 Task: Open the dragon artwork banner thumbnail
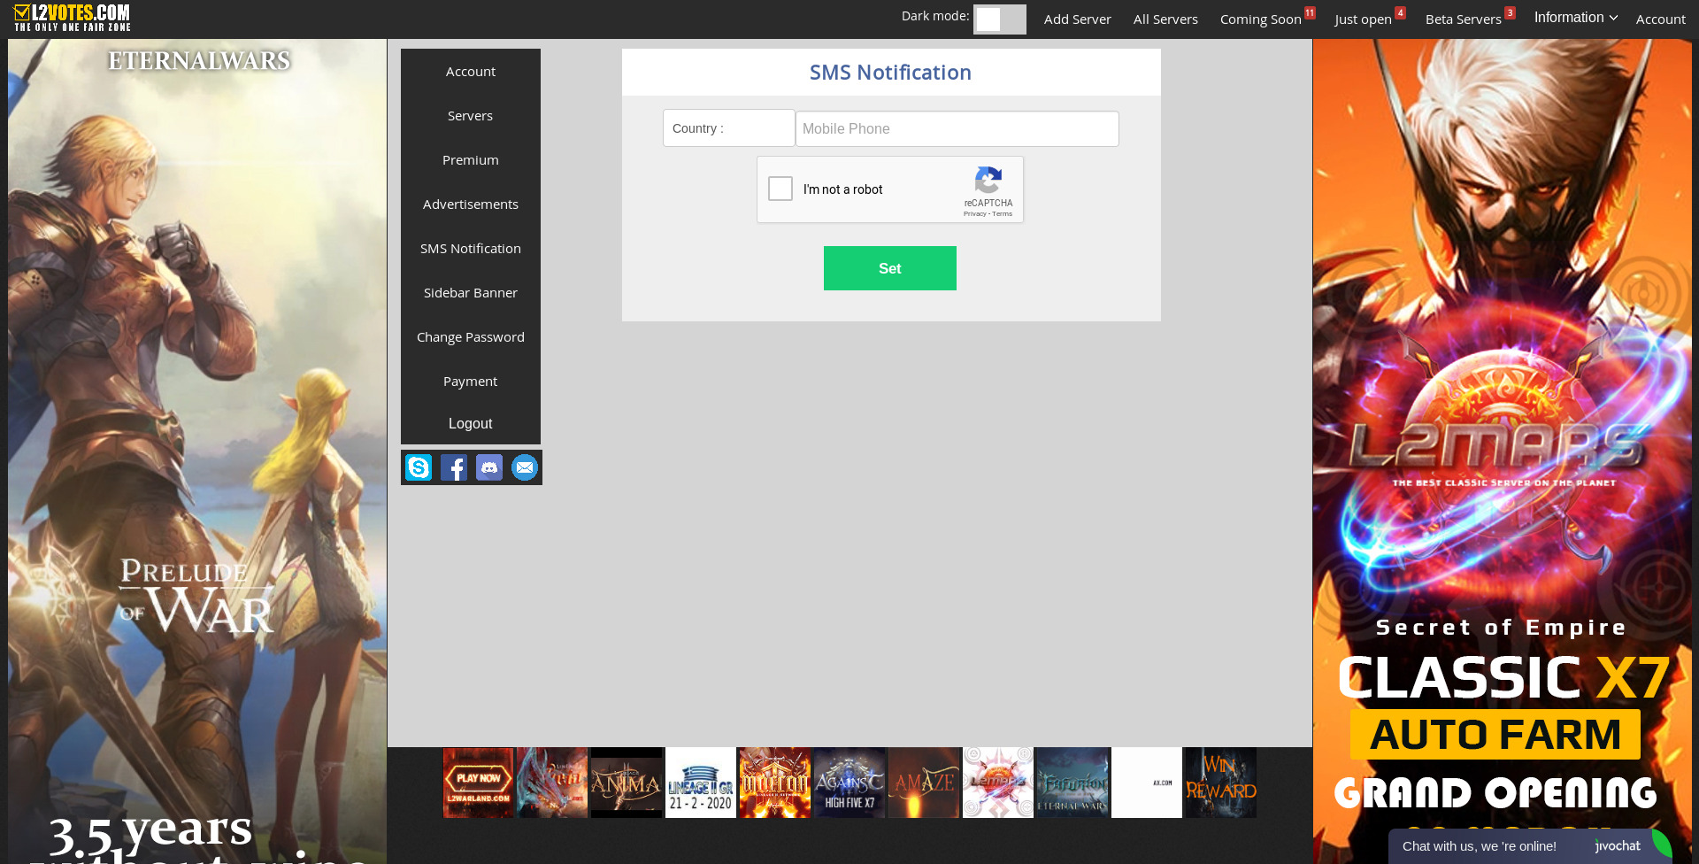pyautogui.click(x=552, y=783)
